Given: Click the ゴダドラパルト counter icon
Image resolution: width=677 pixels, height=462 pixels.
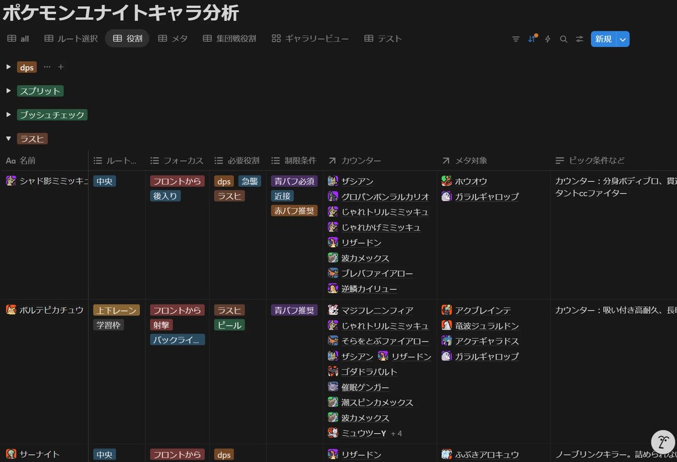Looking at the screenshot, I should click(x=333, y=372).
